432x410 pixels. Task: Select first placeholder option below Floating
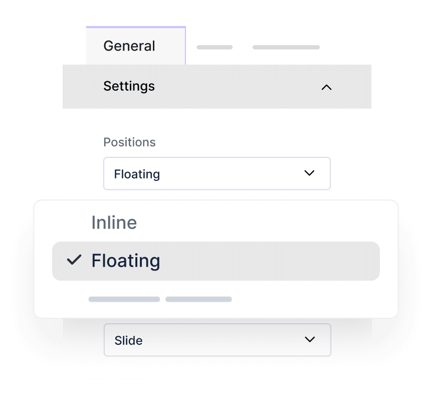coord(124,299)
